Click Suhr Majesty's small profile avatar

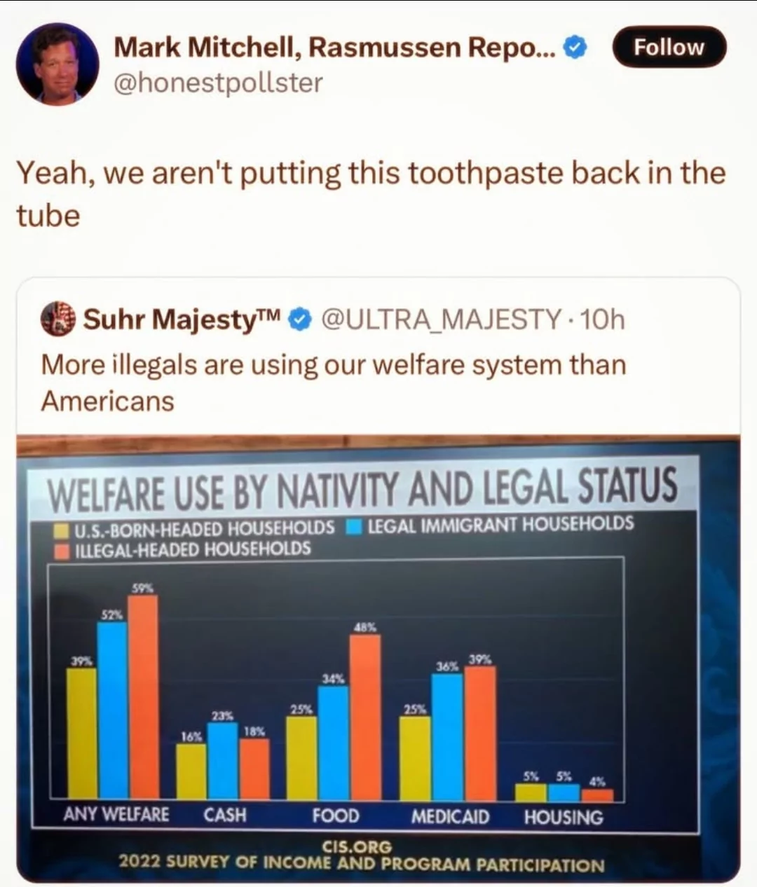[x=58, y=319]
